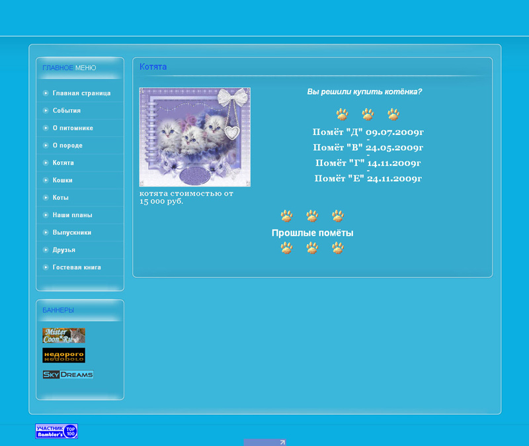This screenshot has height=446, width=529.
Task: Click arrow bullet beside Кошки
Action: pyautogui.click(x=46, y=180)
